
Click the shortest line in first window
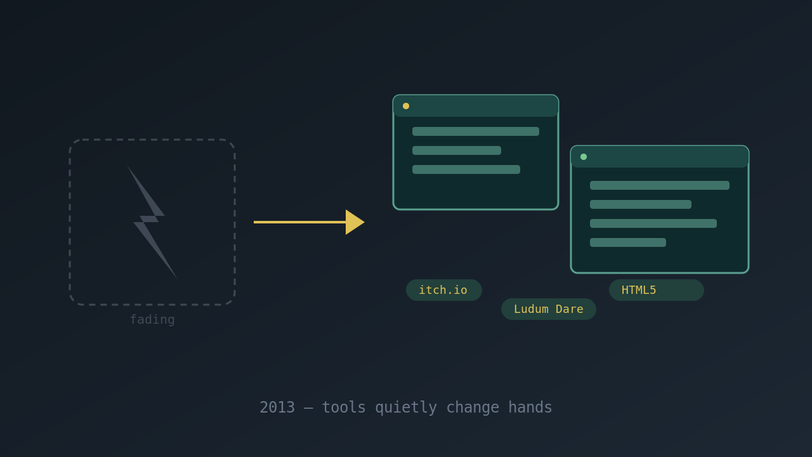[457, 150]
